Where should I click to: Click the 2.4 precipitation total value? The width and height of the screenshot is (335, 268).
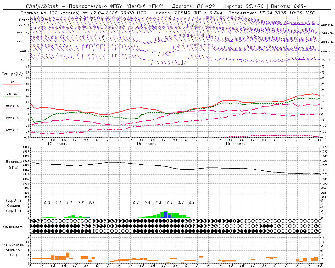tap(181, 203)
